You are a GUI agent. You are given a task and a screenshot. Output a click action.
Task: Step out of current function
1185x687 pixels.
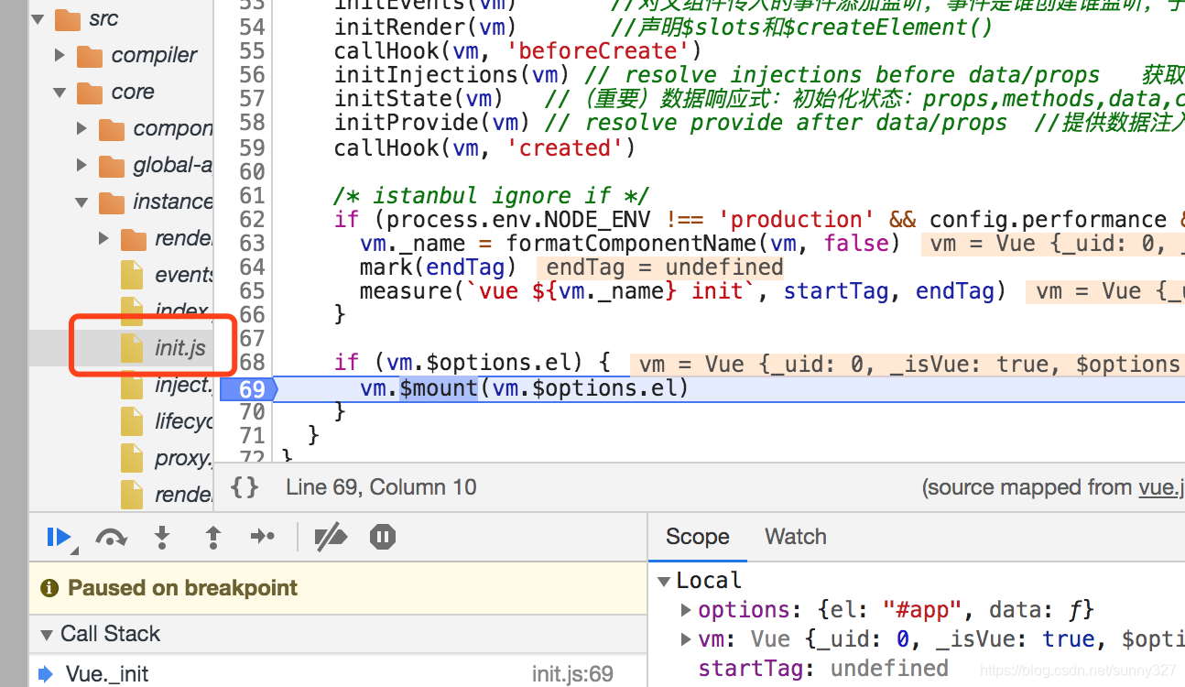[x=213, y=537]
